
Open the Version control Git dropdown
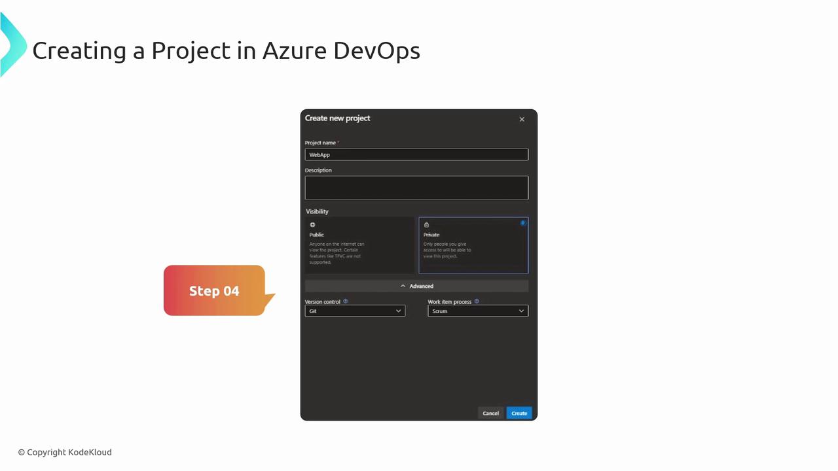click(x=355, y=311)
